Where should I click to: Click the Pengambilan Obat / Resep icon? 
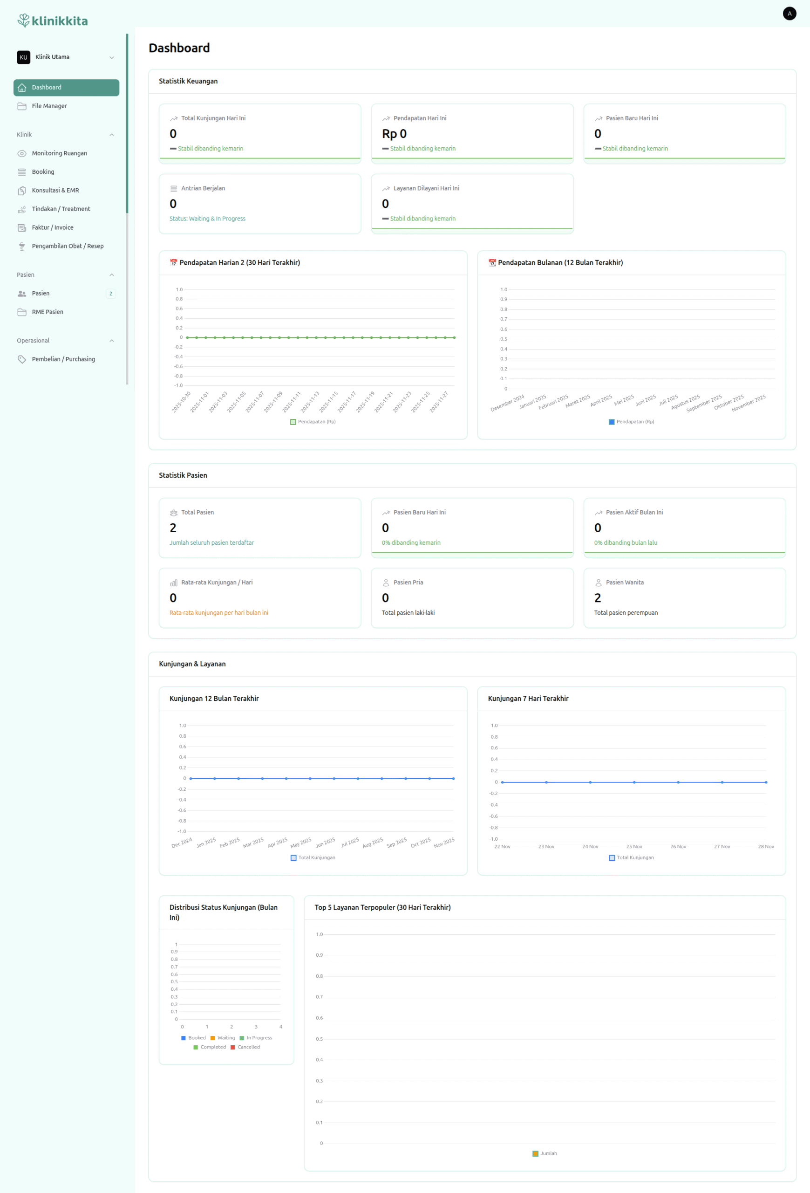click(x=21, y=247)
